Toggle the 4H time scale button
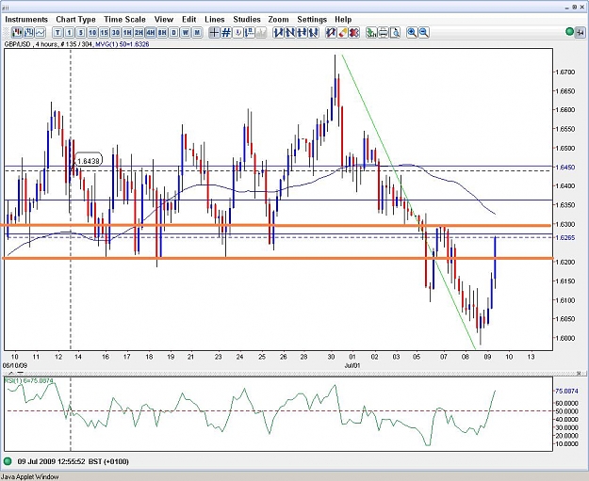Viewport: 589px width, 481px height. pyautogui.click(x=151, y=33)
